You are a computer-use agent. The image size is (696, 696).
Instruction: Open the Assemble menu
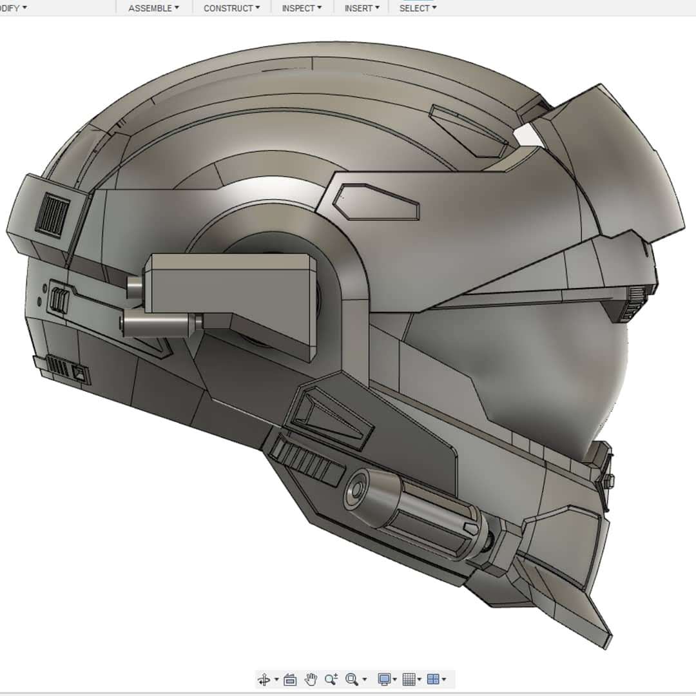pyautogui.click(x=153, y=8)
